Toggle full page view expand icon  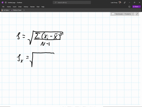pos(137,14)
